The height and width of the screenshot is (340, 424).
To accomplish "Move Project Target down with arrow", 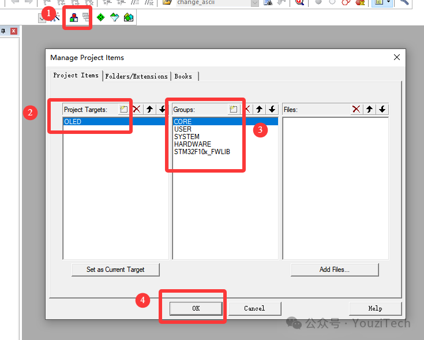I will (162, 109).
